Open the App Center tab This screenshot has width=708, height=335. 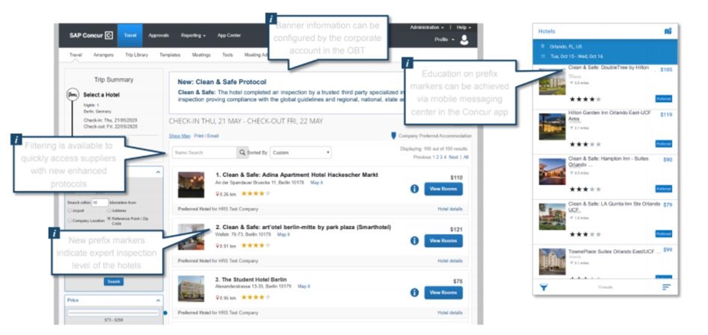(x=229, y=35)
